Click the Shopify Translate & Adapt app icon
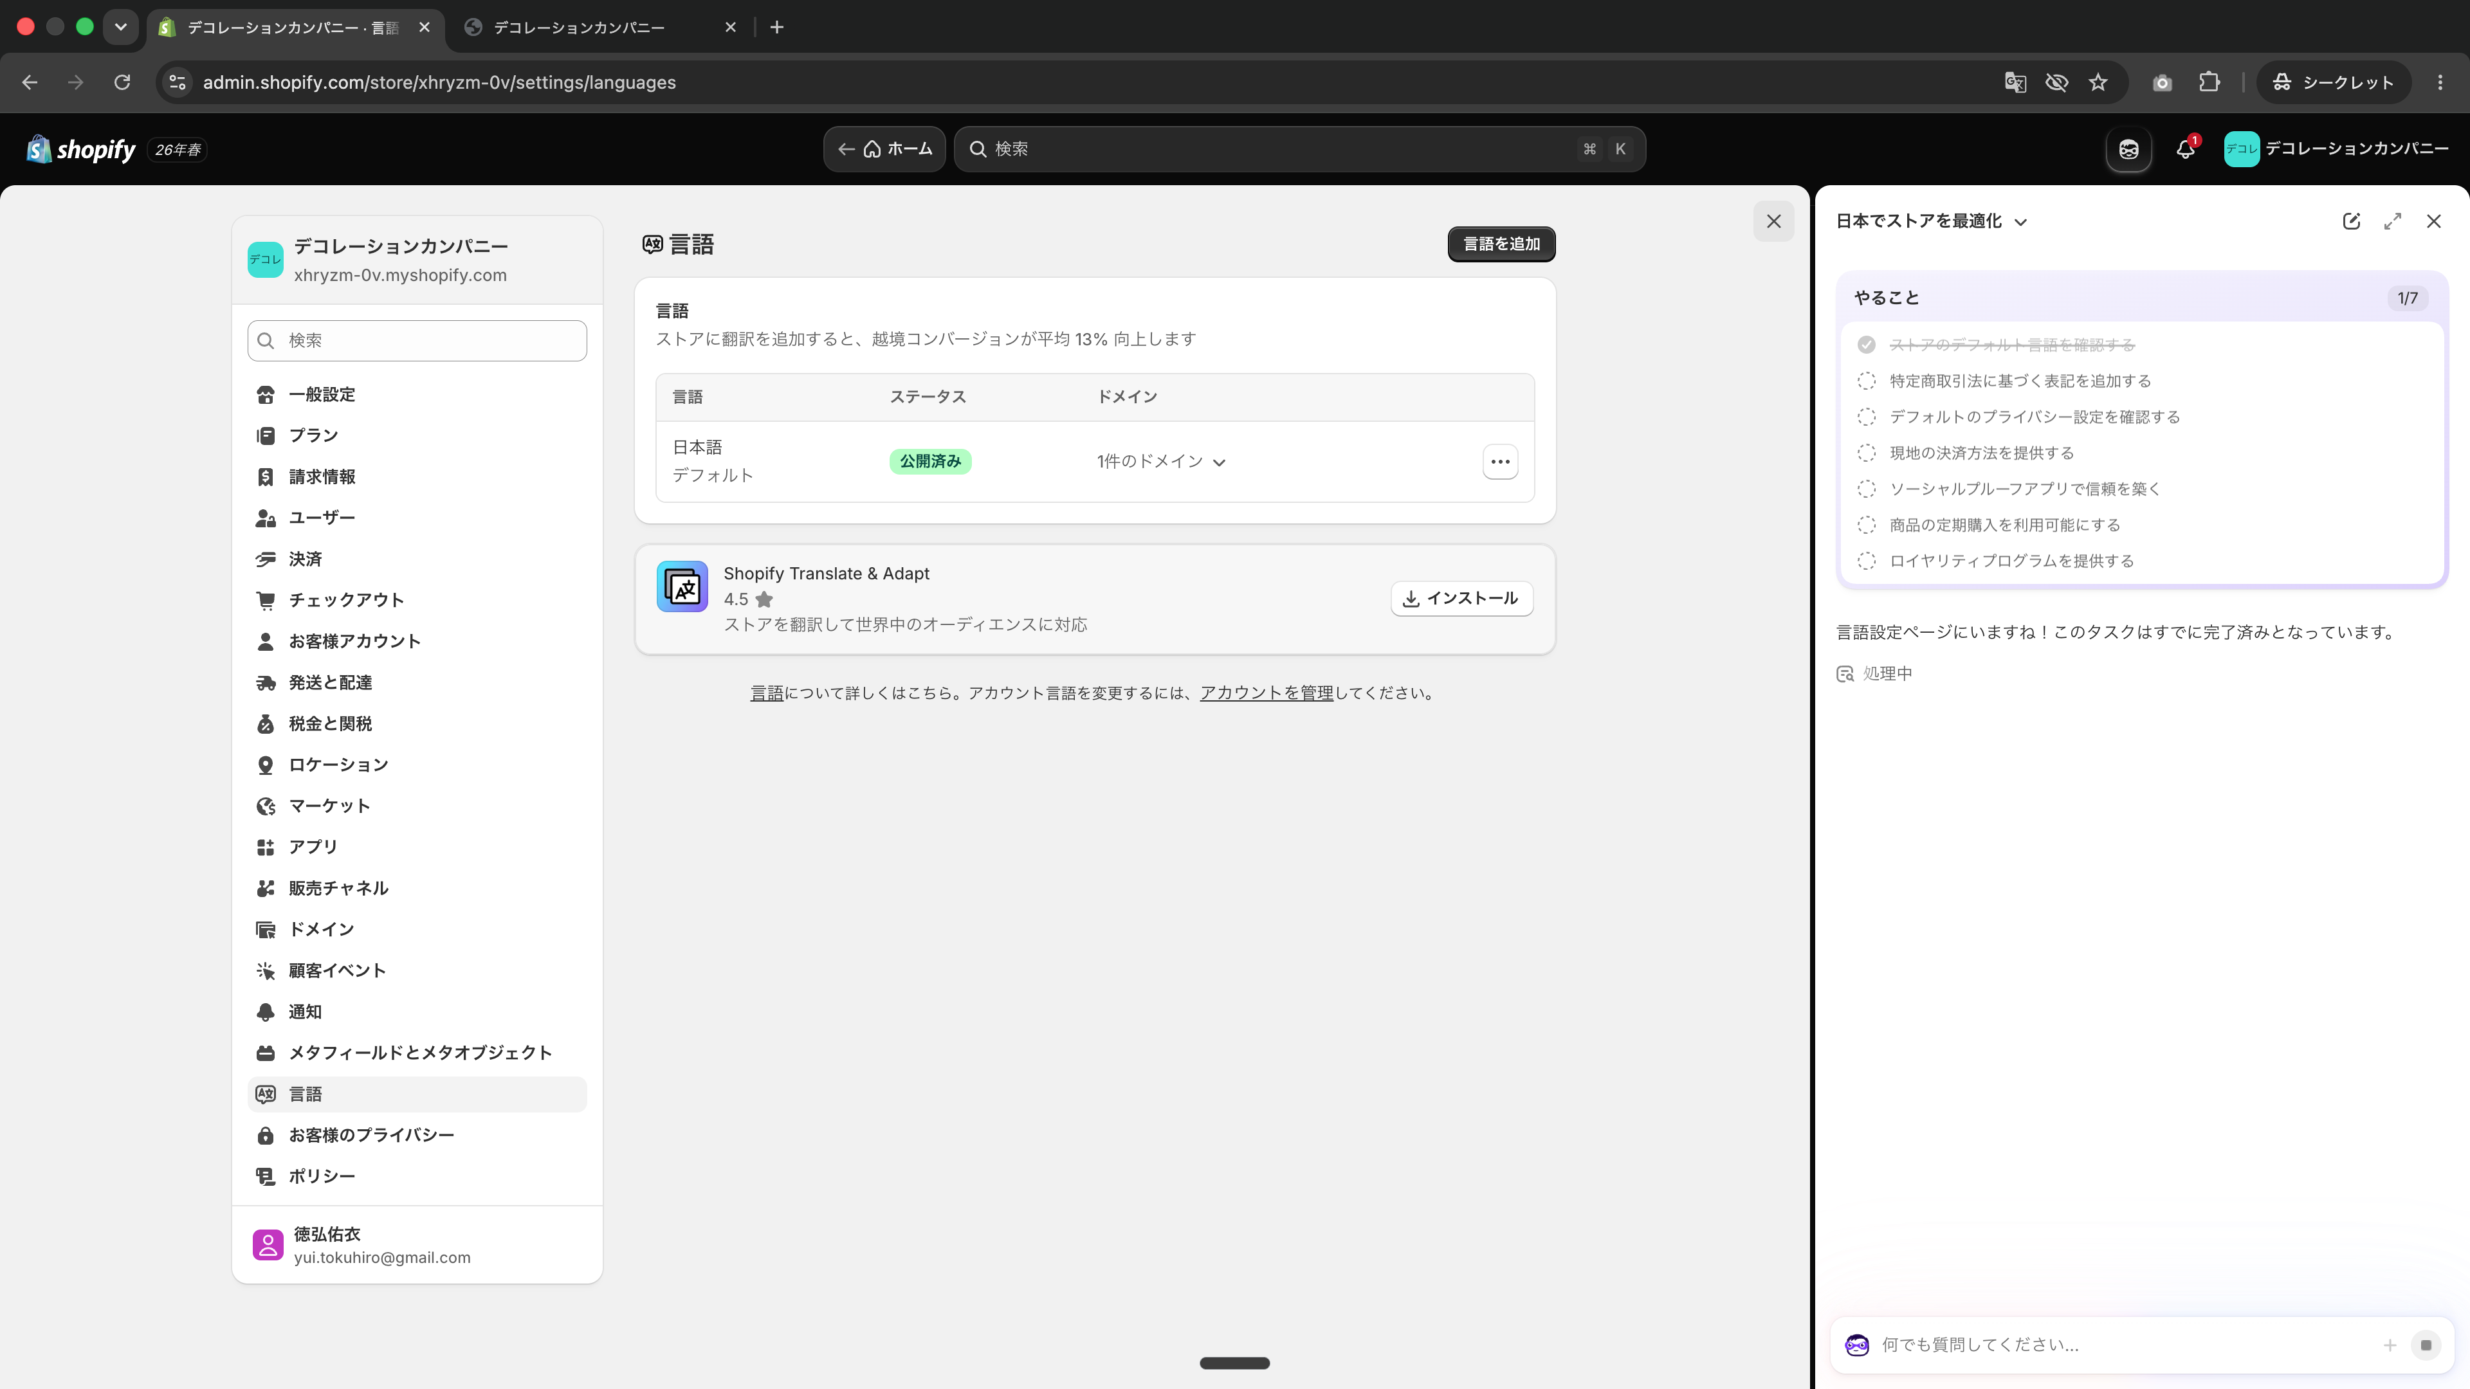This screenshot has width=2470, height=1389. click(x=682, y=586)
